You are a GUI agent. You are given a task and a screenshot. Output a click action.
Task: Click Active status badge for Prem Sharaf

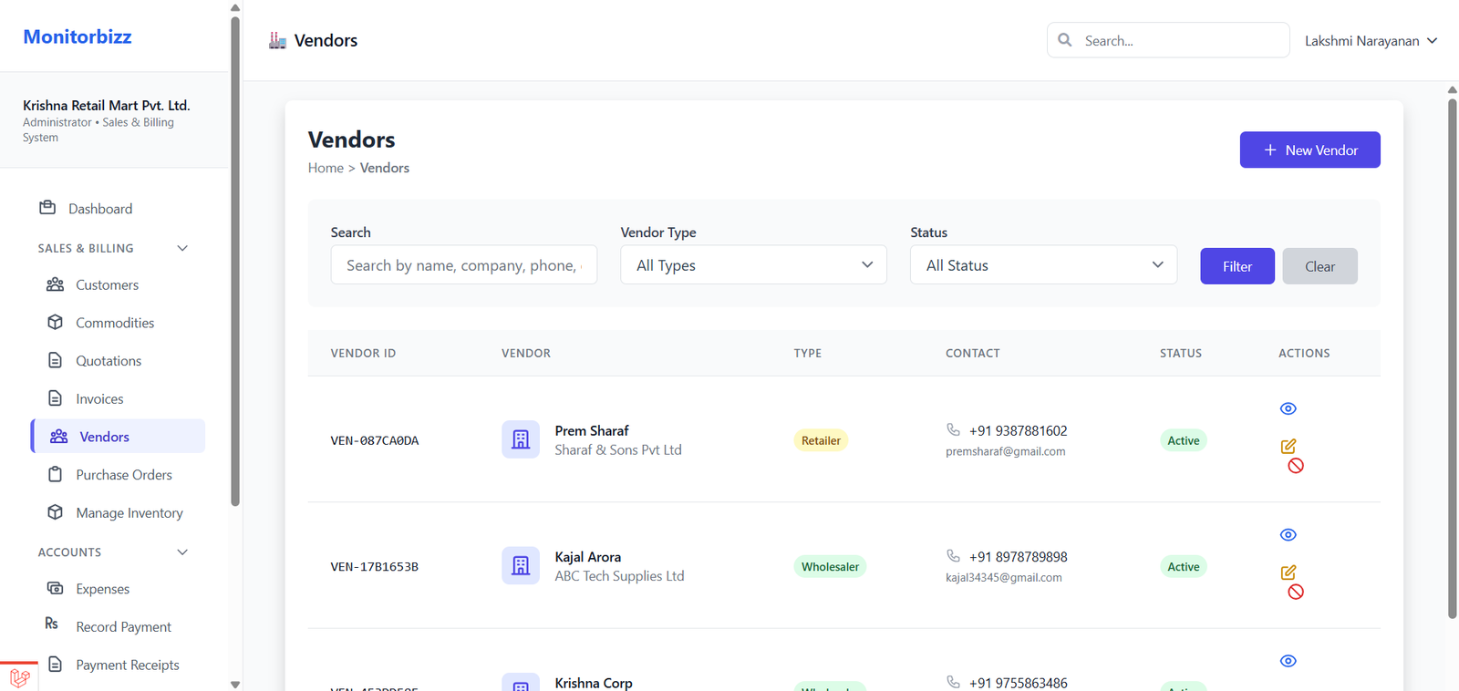tap(1184, 440)
